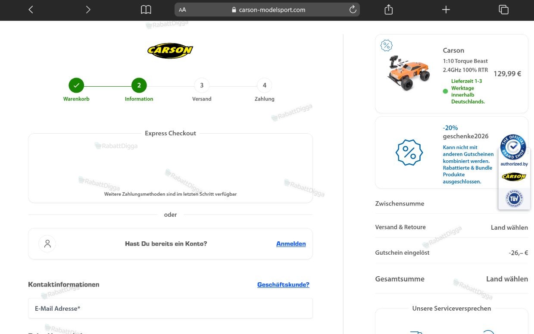534x334 pixels.
Task: Click the Express Checkout heading
Action: 170,133
